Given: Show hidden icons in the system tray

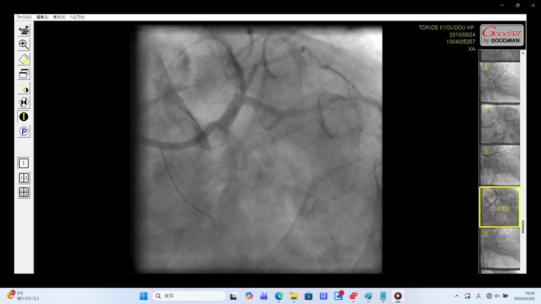Looking at the screenshot, I should tap(457, 296).
